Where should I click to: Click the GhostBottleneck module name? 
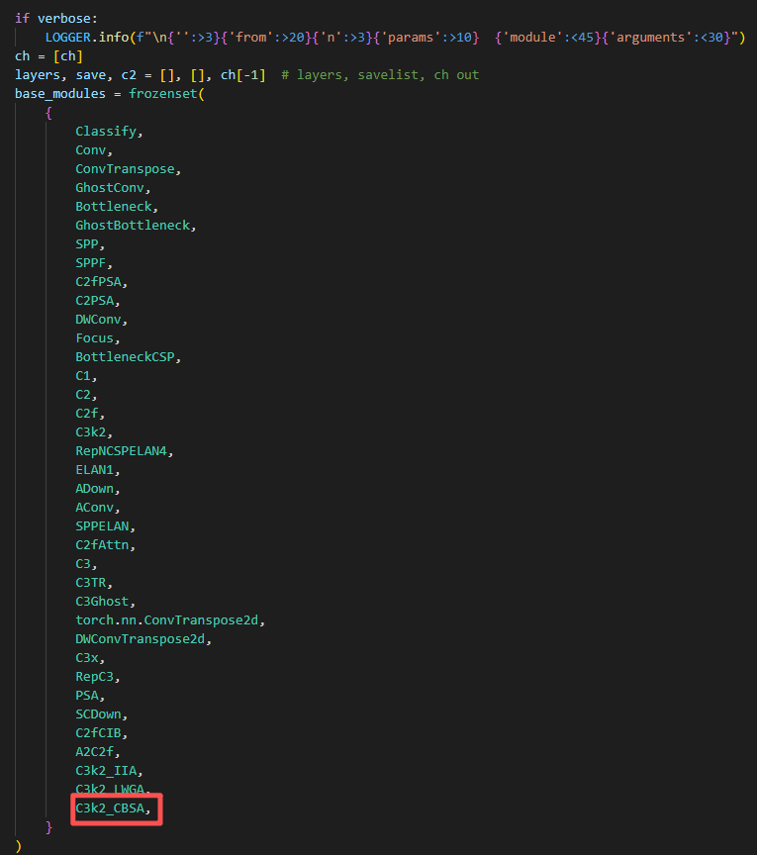(133, 225)
